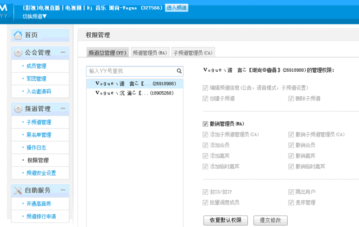The height and width of the screenshot is (227, 359).
Task: Open the 切换频道 dropdown
Action: (35, 16)
